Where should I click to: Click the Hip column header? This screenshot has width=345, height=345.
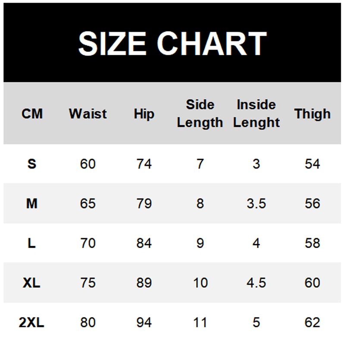click(144, 114)
